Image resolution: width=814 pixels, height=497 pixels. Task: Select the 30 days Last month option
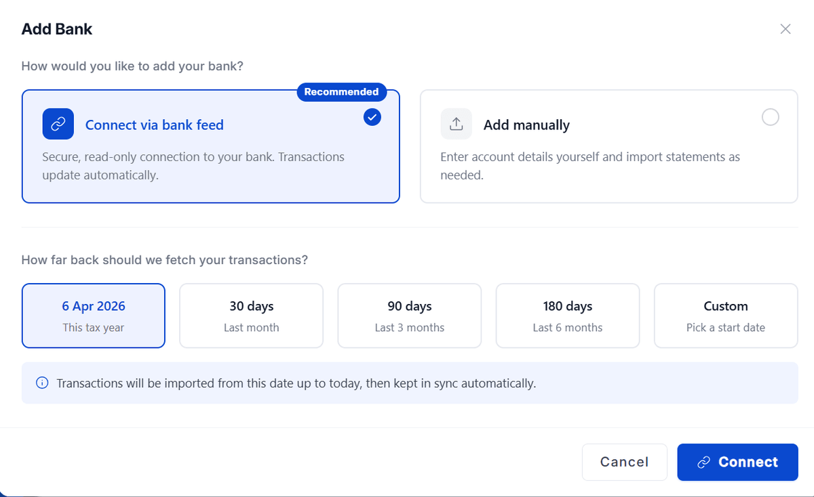click(x=251, y=316)
